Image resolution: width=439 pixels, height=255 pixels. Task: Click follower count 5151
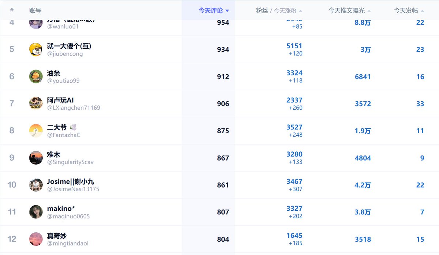(294, 46)
